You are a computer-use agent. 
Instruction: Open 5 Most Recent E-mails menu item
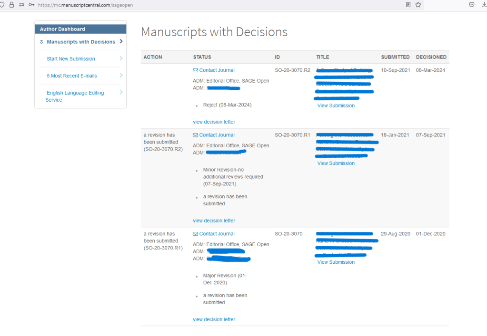click(x=71, y=76)
